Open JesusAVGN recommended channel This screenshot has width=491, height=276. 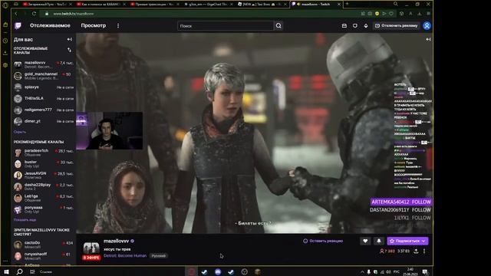[44, 176]
